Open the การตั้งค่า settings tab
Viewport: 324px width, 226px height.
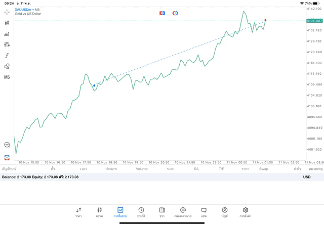[x=246, y=212]
